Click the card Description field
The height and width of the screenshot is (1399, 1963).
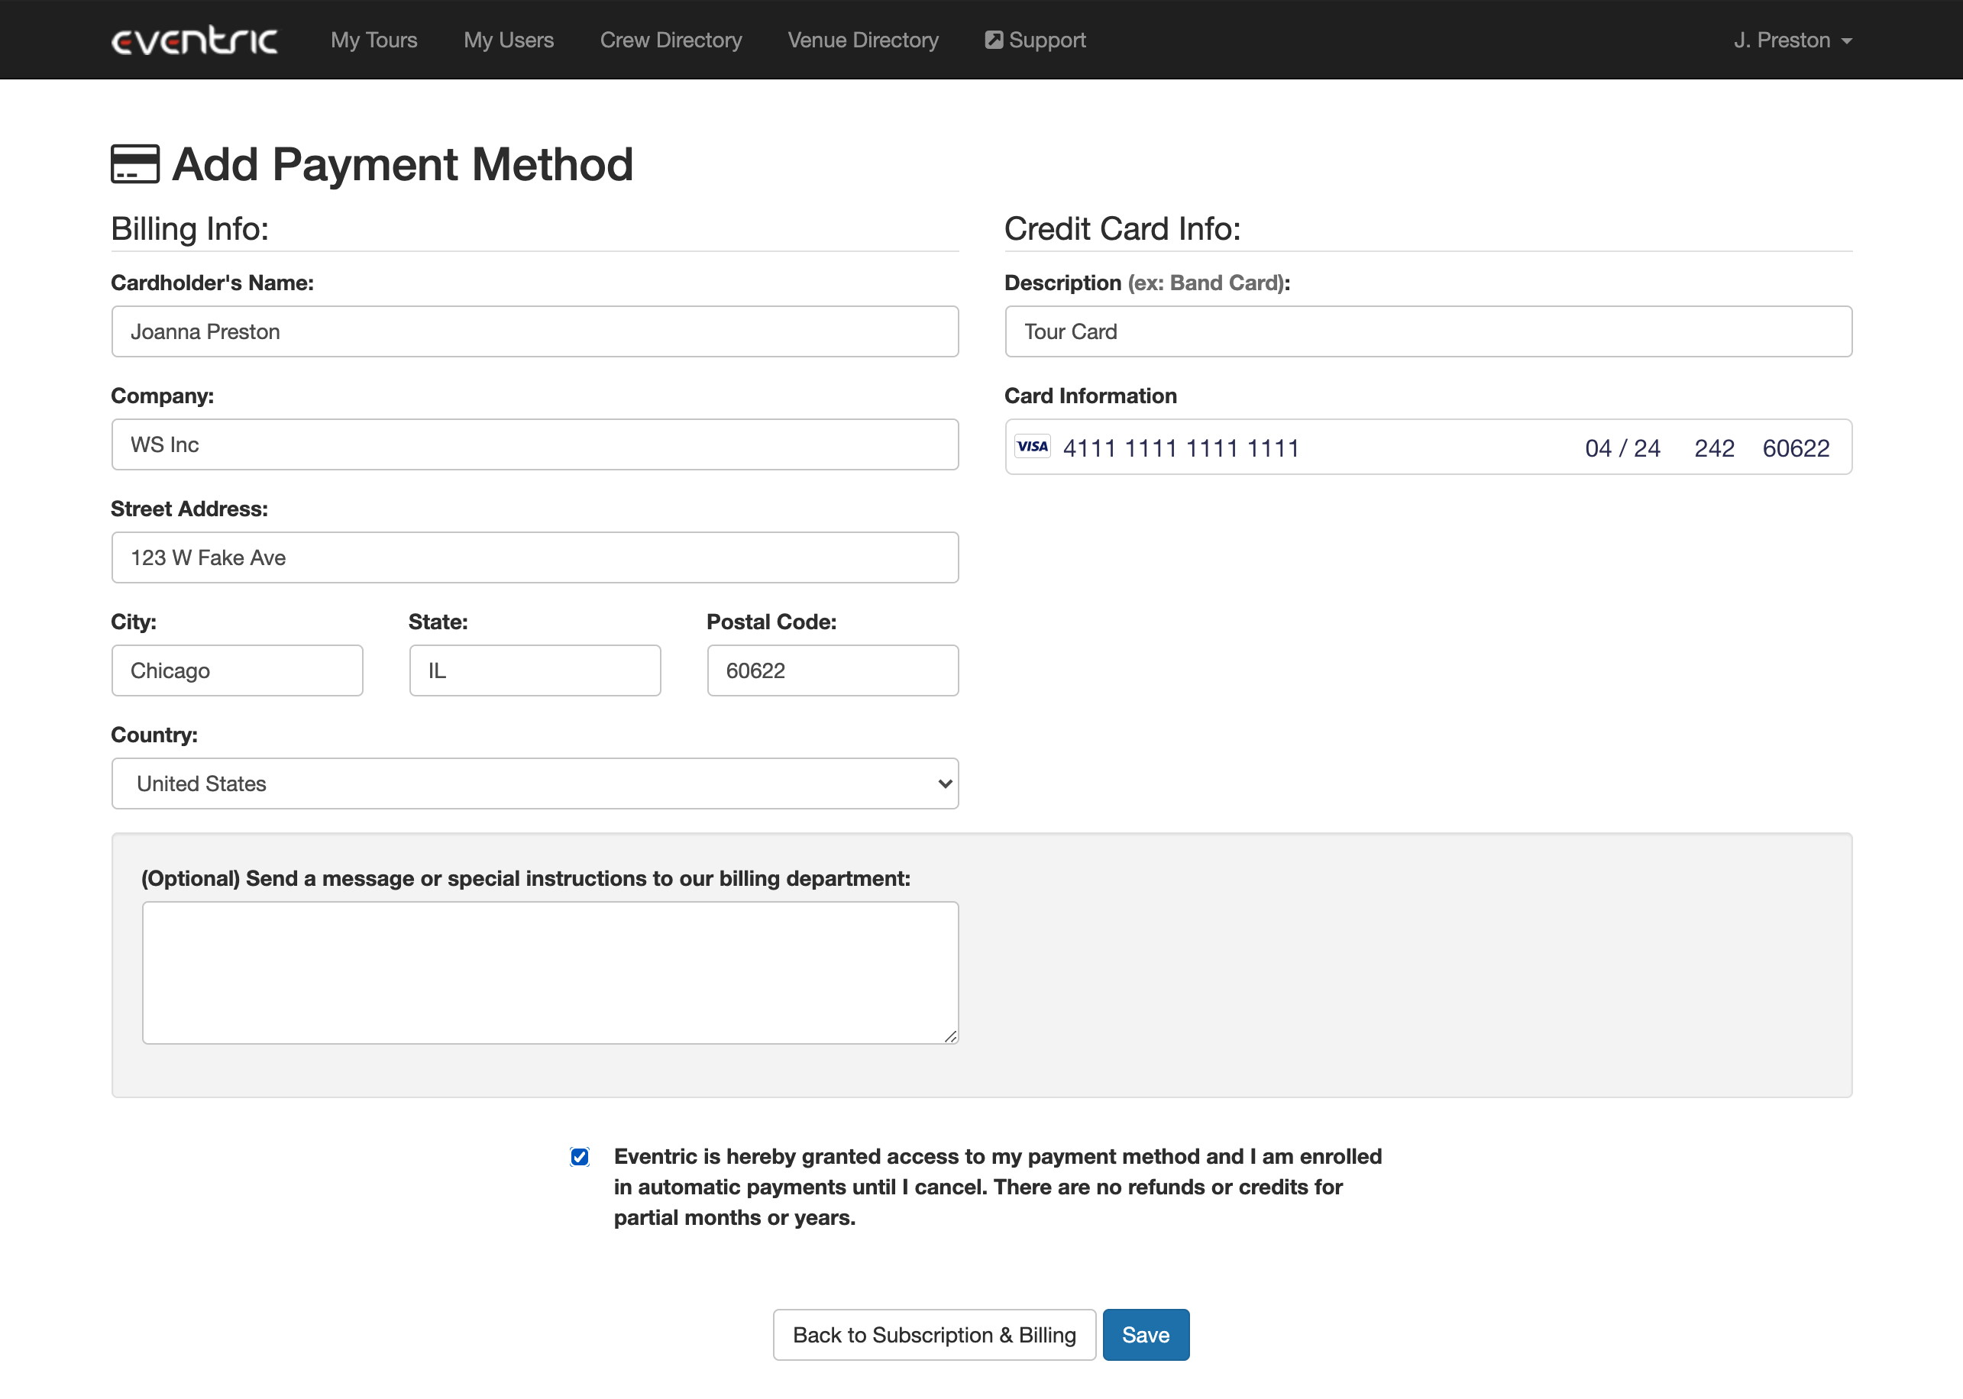(x=1428, y=331)
